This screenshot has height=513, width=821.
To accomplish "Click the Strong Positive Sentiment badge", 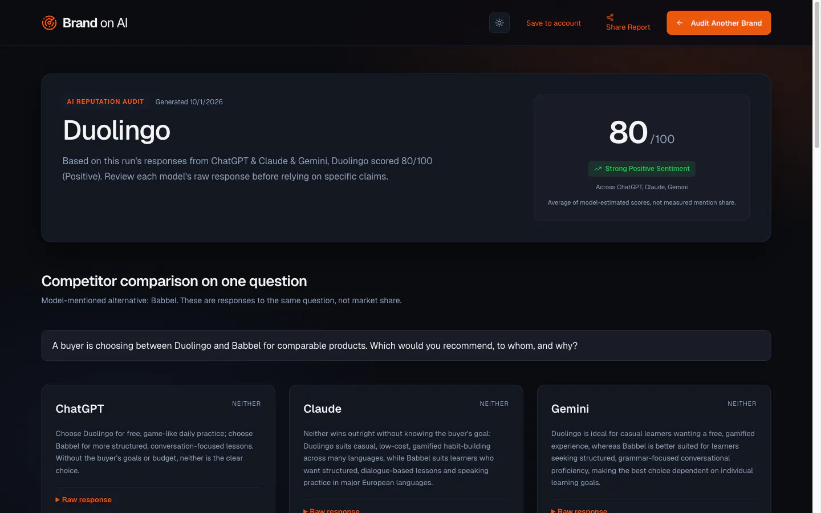I will [642, 169].
